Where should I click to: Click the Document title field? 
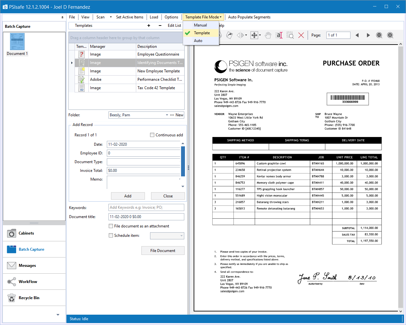pyautogui.click(x=146, y=217)
